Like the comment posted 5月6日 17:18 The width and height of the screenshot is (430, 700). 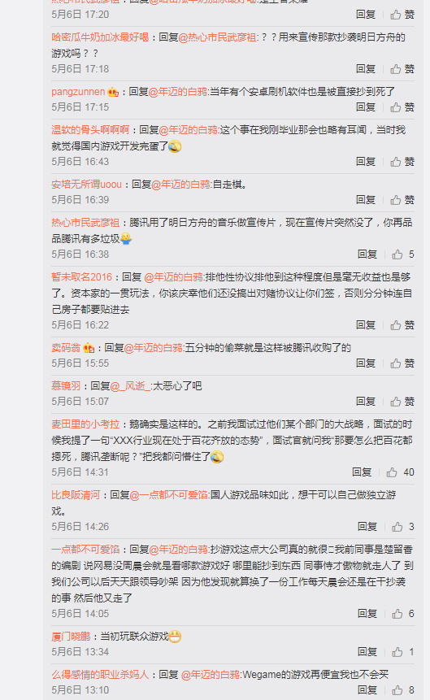pyautogui.click(x=402, y=69)
